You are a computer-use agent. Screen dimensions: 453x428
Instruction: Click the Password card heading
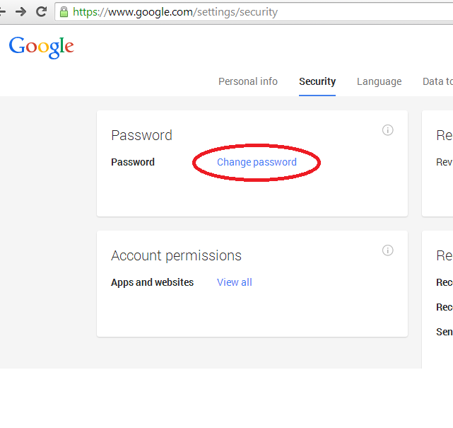pos(141,135)
